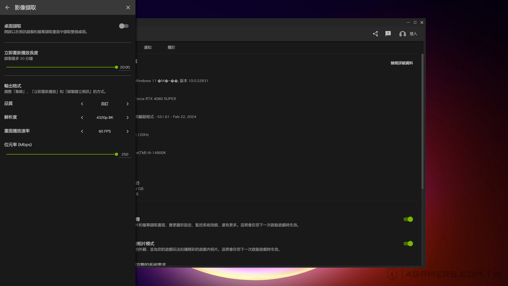Click the 4320p 8K resolution value
Screen dimensions: 508x286
[x=105, y=118]
